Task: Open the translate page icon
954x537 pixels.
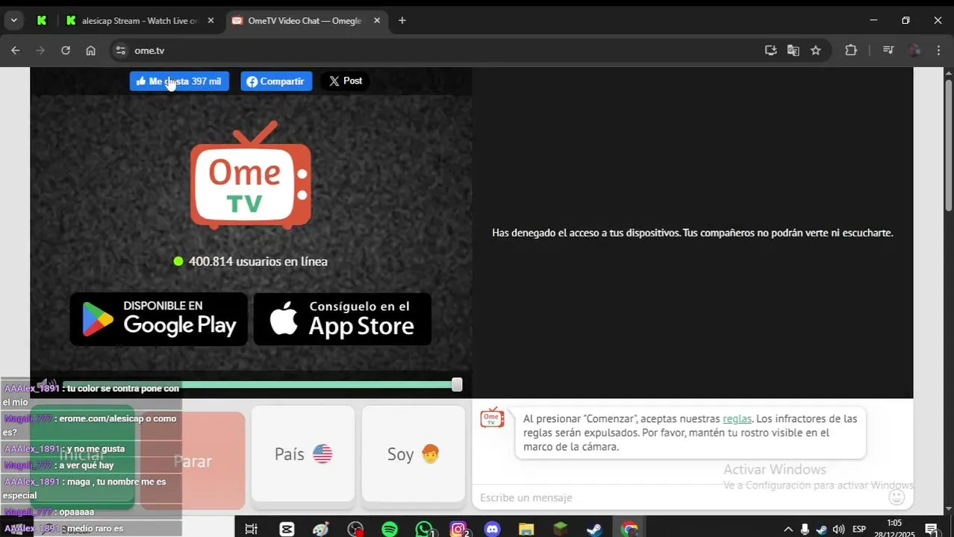Action: click(x=794, y=51)
